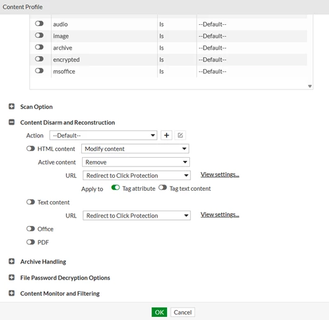Click View settings link under HTML content
The height and width of the screenshot is (320, 329).
tap(220, 175)
